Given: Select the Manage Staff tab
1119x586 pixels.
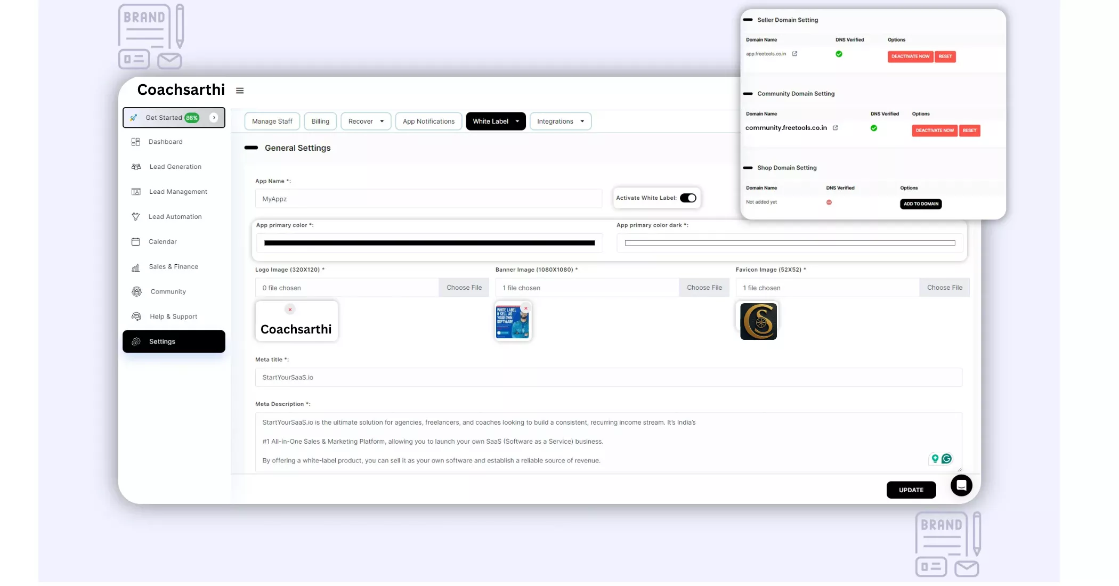Looking at the screenshot, I should click(x=272, y=121).
